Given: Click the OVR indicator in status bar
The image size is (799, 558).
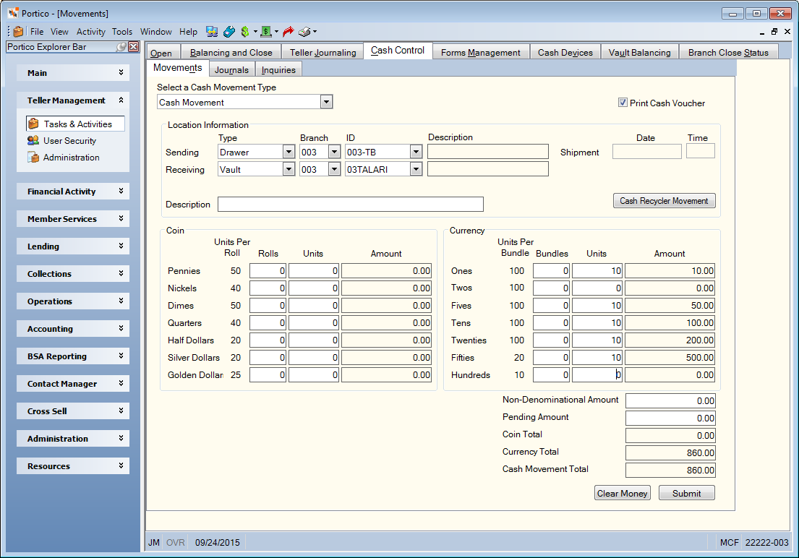Looking at the screenshot, I should pyautogui.click(x=175, y=543).
